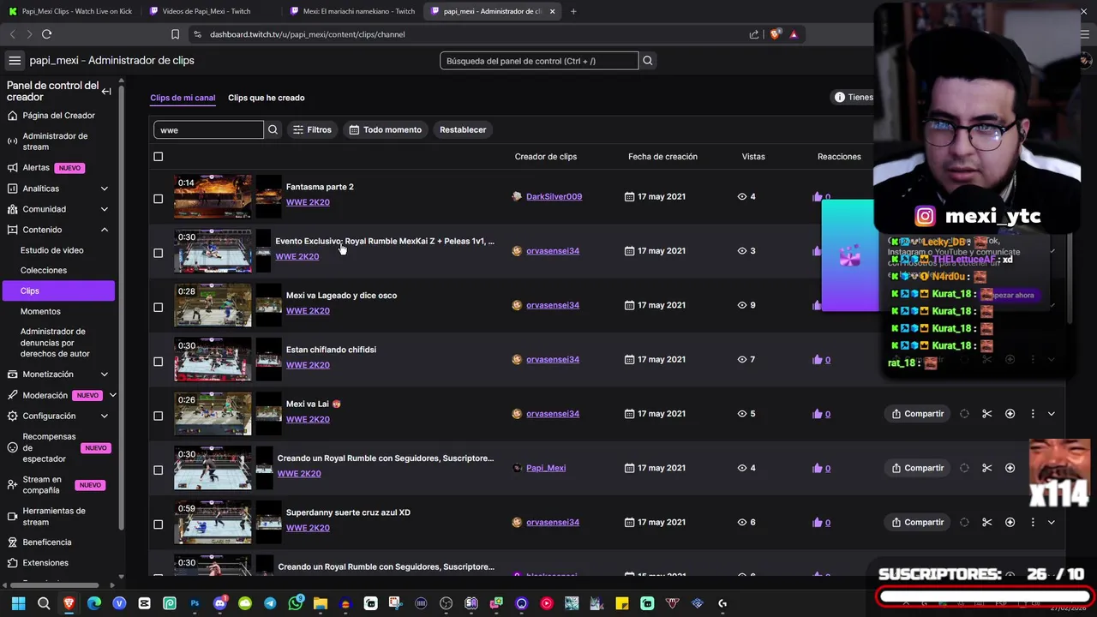Click the scissors icon in Papi_Mexi clip row
1097x617 pixels.
pyautogui.click(x=987, y=468)
